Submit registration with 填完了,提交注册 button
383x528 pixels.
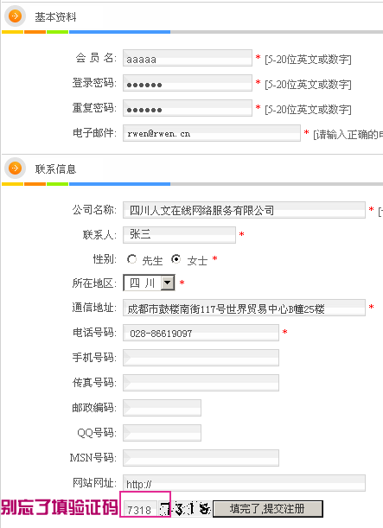point(268,508)
